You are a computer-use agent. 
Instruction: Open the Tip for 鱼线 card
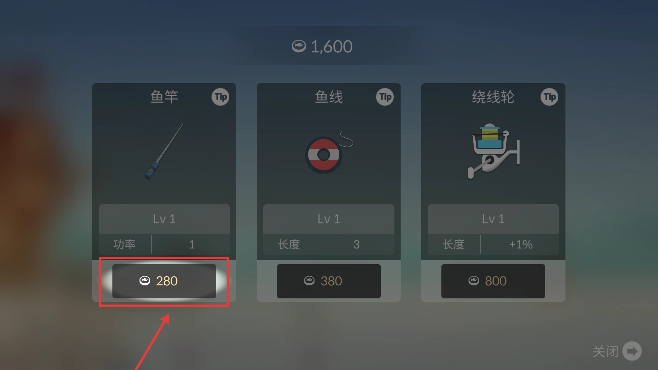click(x=385, y=97)
